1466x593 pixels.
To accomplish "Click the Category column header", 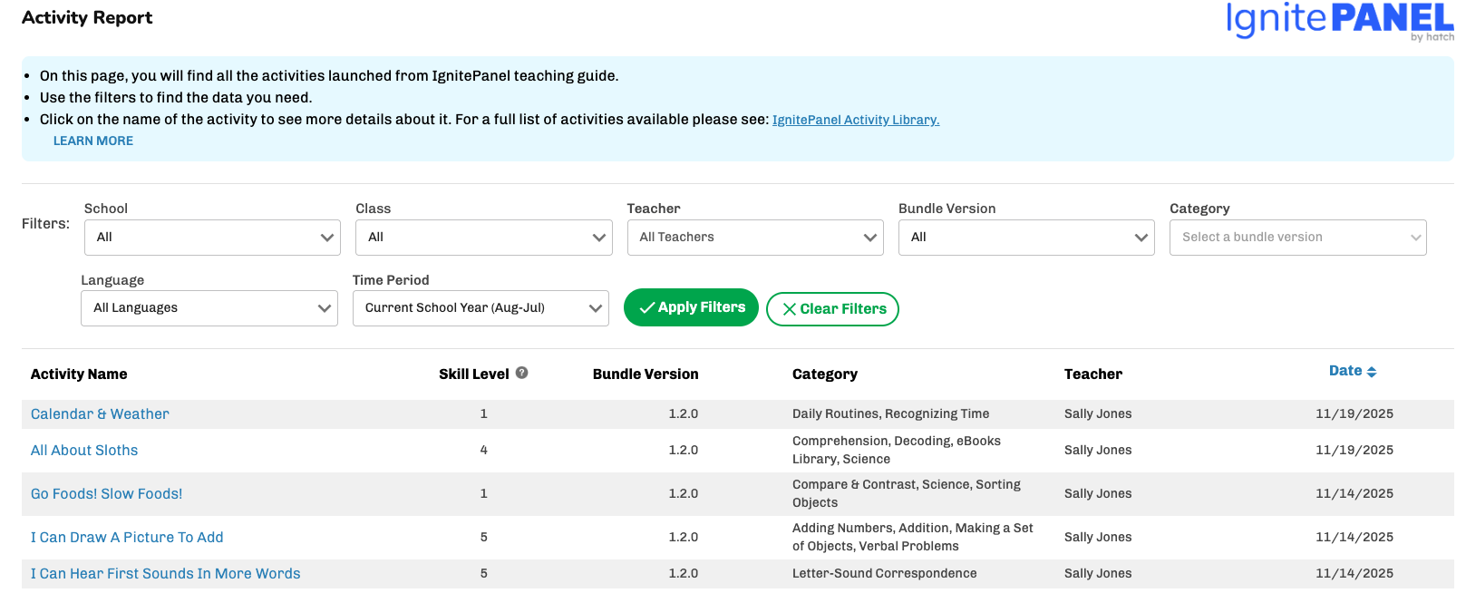I will pos(825,374).
